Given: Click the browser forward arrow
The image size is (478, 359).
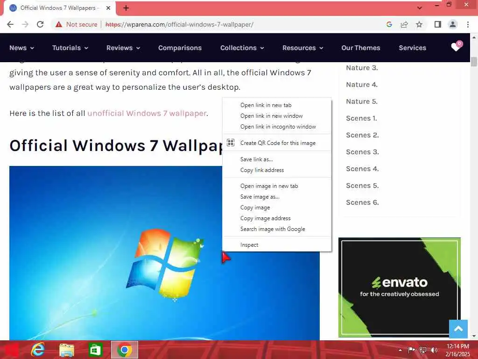Looking at the screenshot, I should tap(25, 24).
